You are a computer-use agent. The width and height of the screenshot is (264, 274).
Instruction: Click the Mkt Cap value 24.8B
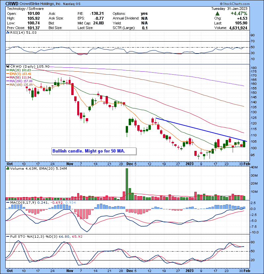[98, 23]
